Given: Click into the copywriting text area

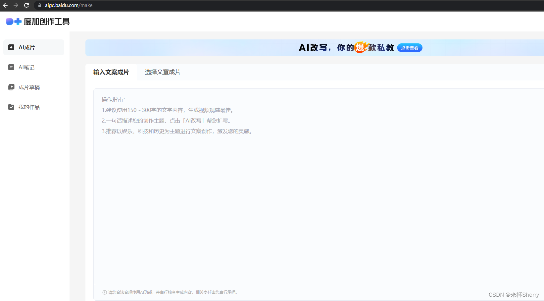Looking at the screenshot, I should [x=319, y=194].
